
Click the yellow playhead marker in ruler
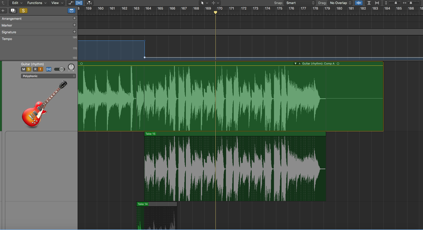pyautogui.click(x=215, y=12)
